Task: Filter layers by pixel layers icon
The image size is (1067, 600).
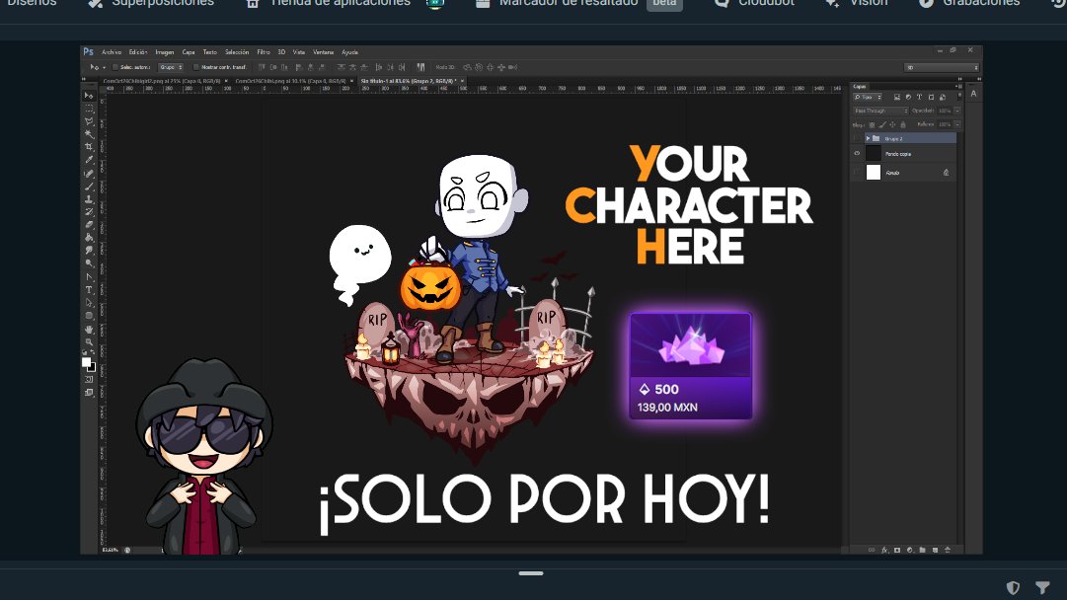Action: click(897, 98)
